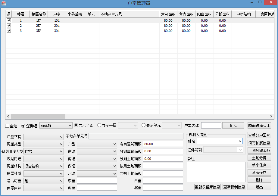
Task: Expand the 规划用途 dropdown
Action: tap(44, 159)
